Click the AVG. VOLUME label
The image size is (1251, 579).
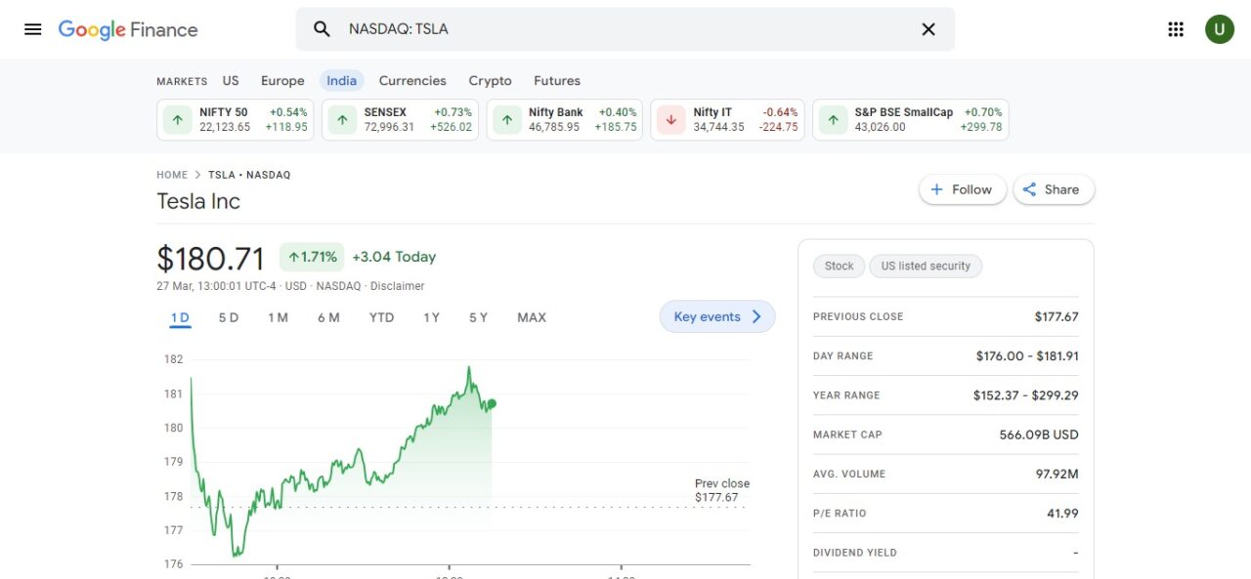[849, 474]
